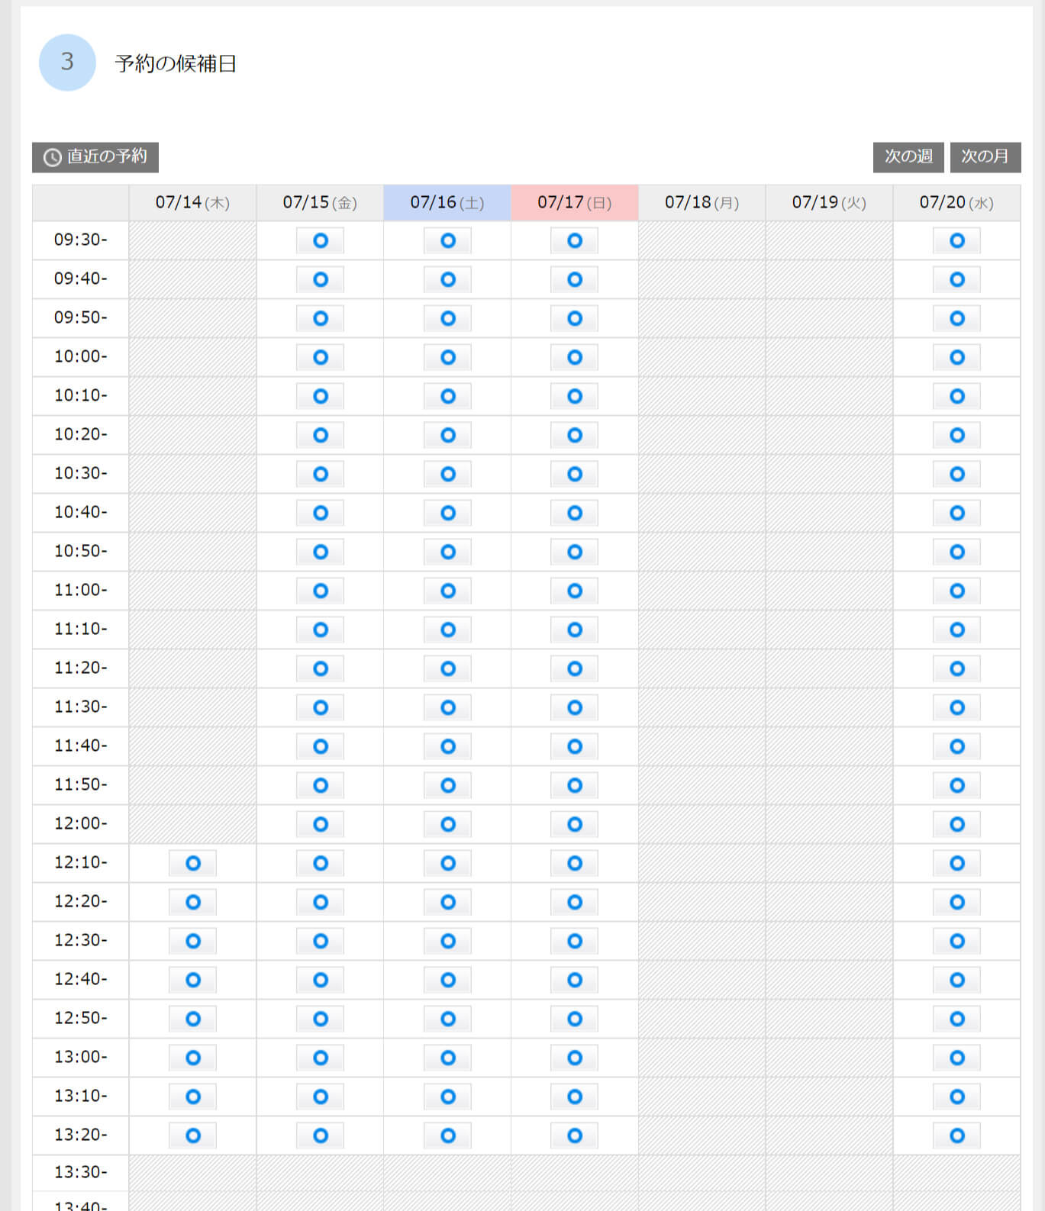Click the 07/20(水) column header
1045x1211 pixels.
click(x=957, y=203)
